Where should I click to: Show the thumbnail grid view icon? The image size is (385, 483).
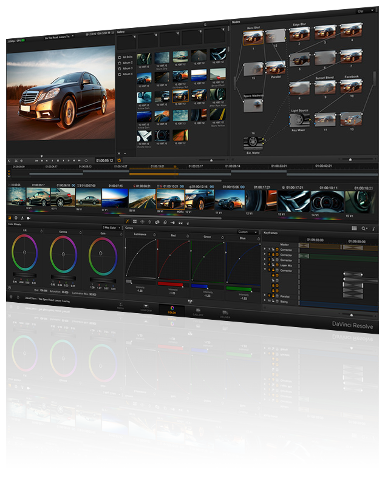[354, 228]
